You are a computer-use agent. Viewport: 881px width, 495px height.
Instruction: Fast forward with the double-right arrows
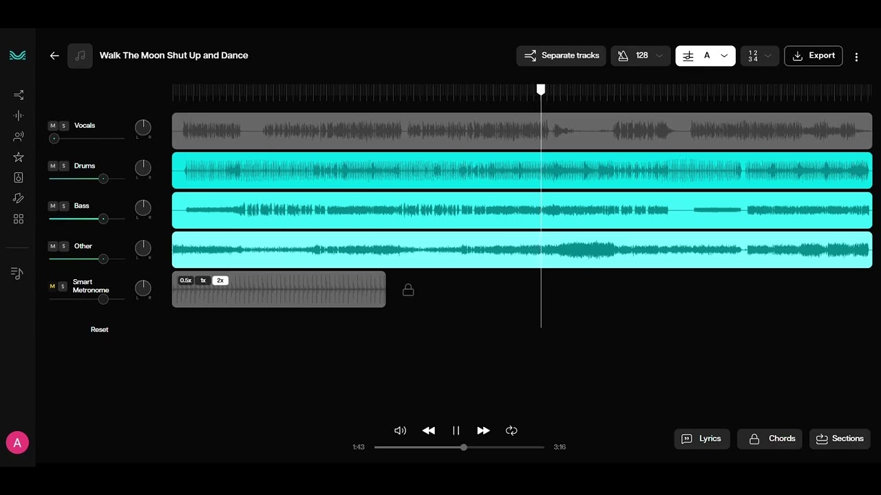click(x=483, y=430)
